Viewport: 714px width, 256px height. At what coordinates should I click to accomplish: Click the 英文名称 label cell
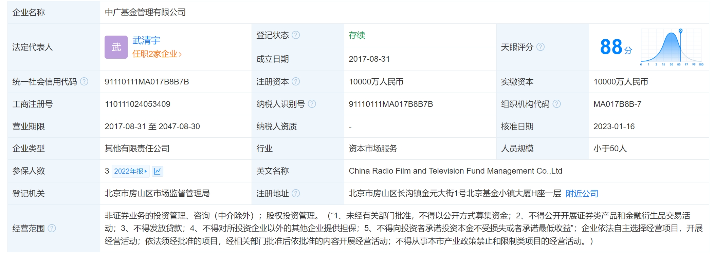pyautogui.click(x=298, y=171)
